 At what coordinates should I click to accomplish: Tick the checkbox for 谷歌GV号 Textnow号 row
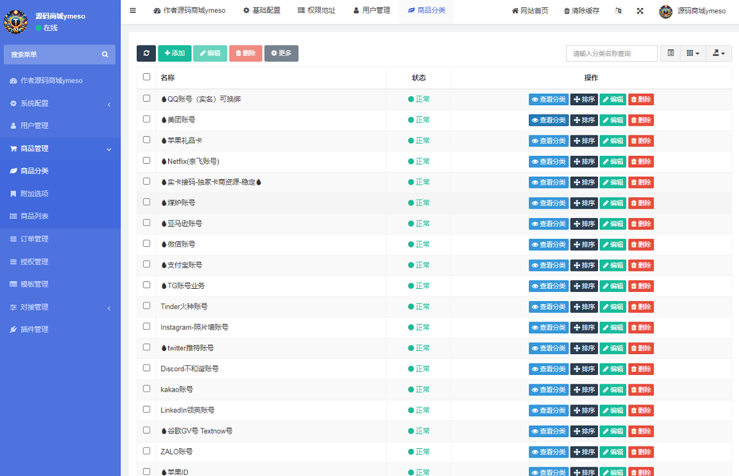pyautogui.click(x=147, y=430)
